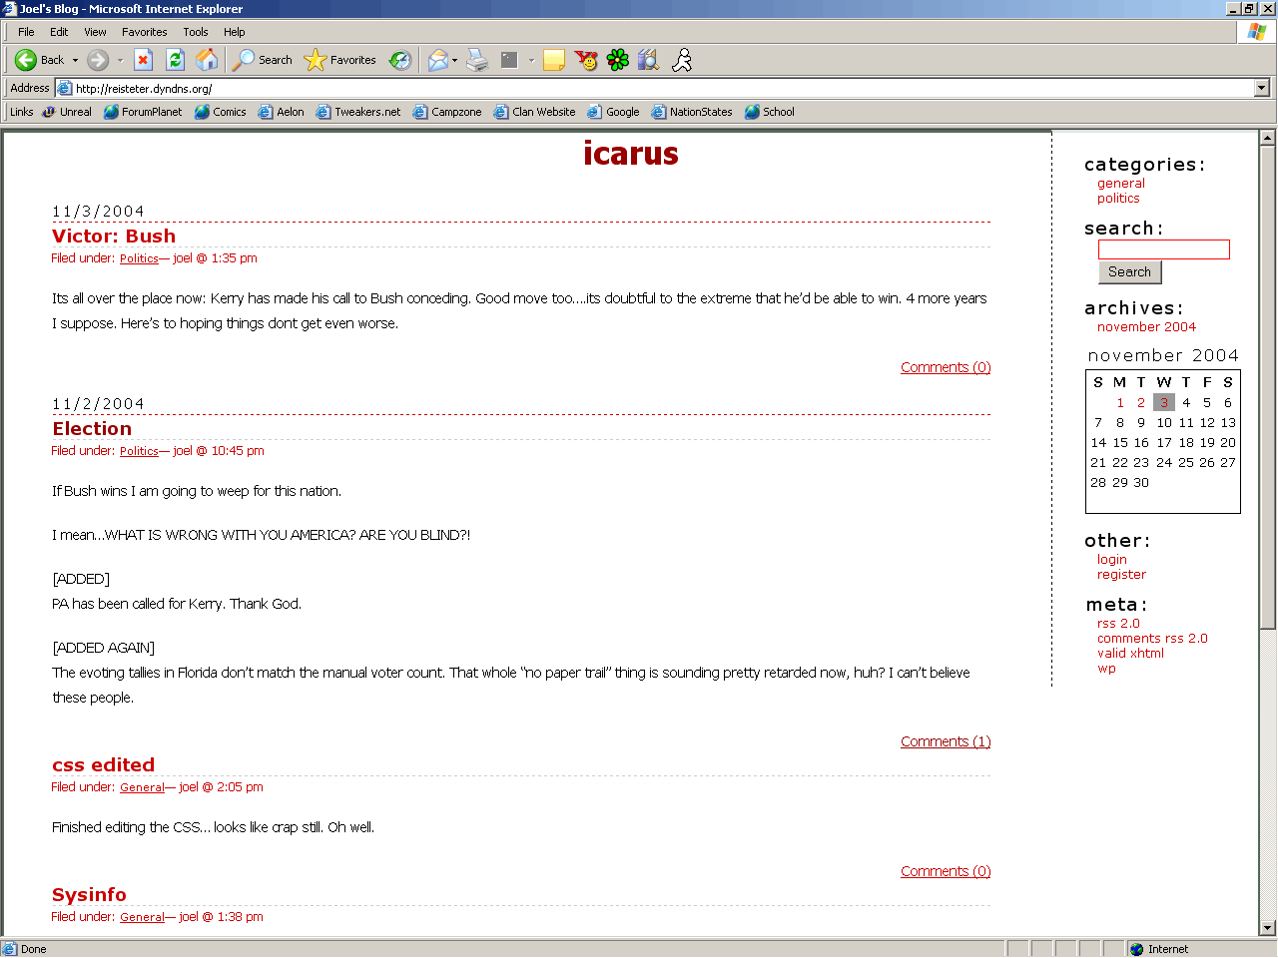Launch AIM with the running man icon
Image resolution: width=1278 pixels, height=958 pixels.
point(682,60)
